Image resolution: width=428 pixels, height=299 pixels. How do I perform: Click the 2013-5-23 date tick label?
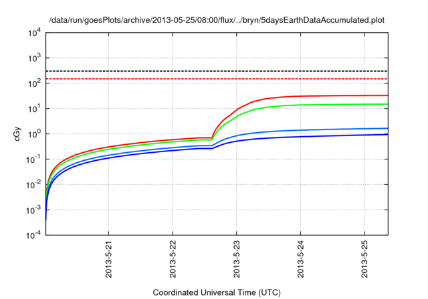pos(236,259)
